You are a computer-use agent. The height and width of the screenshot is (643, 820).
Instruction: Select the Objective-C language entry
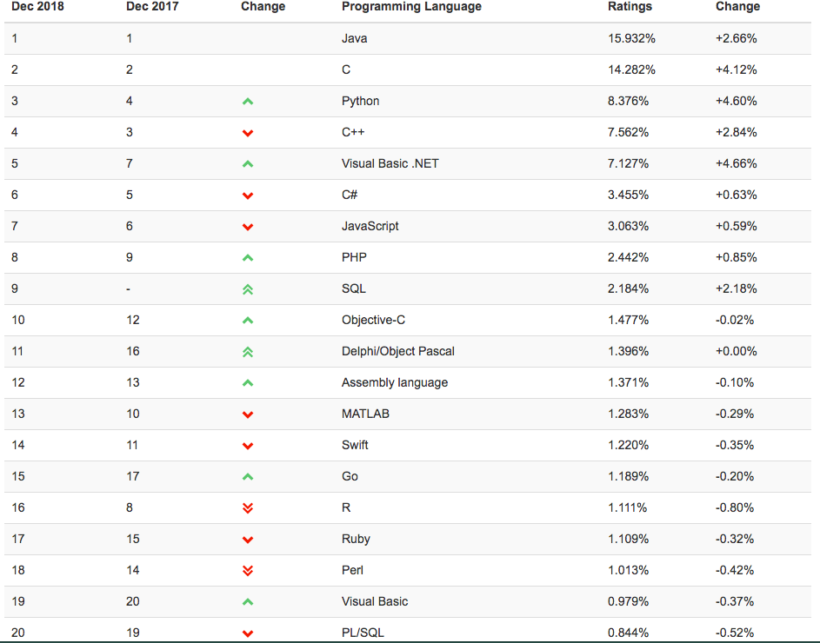pos(373,320)
